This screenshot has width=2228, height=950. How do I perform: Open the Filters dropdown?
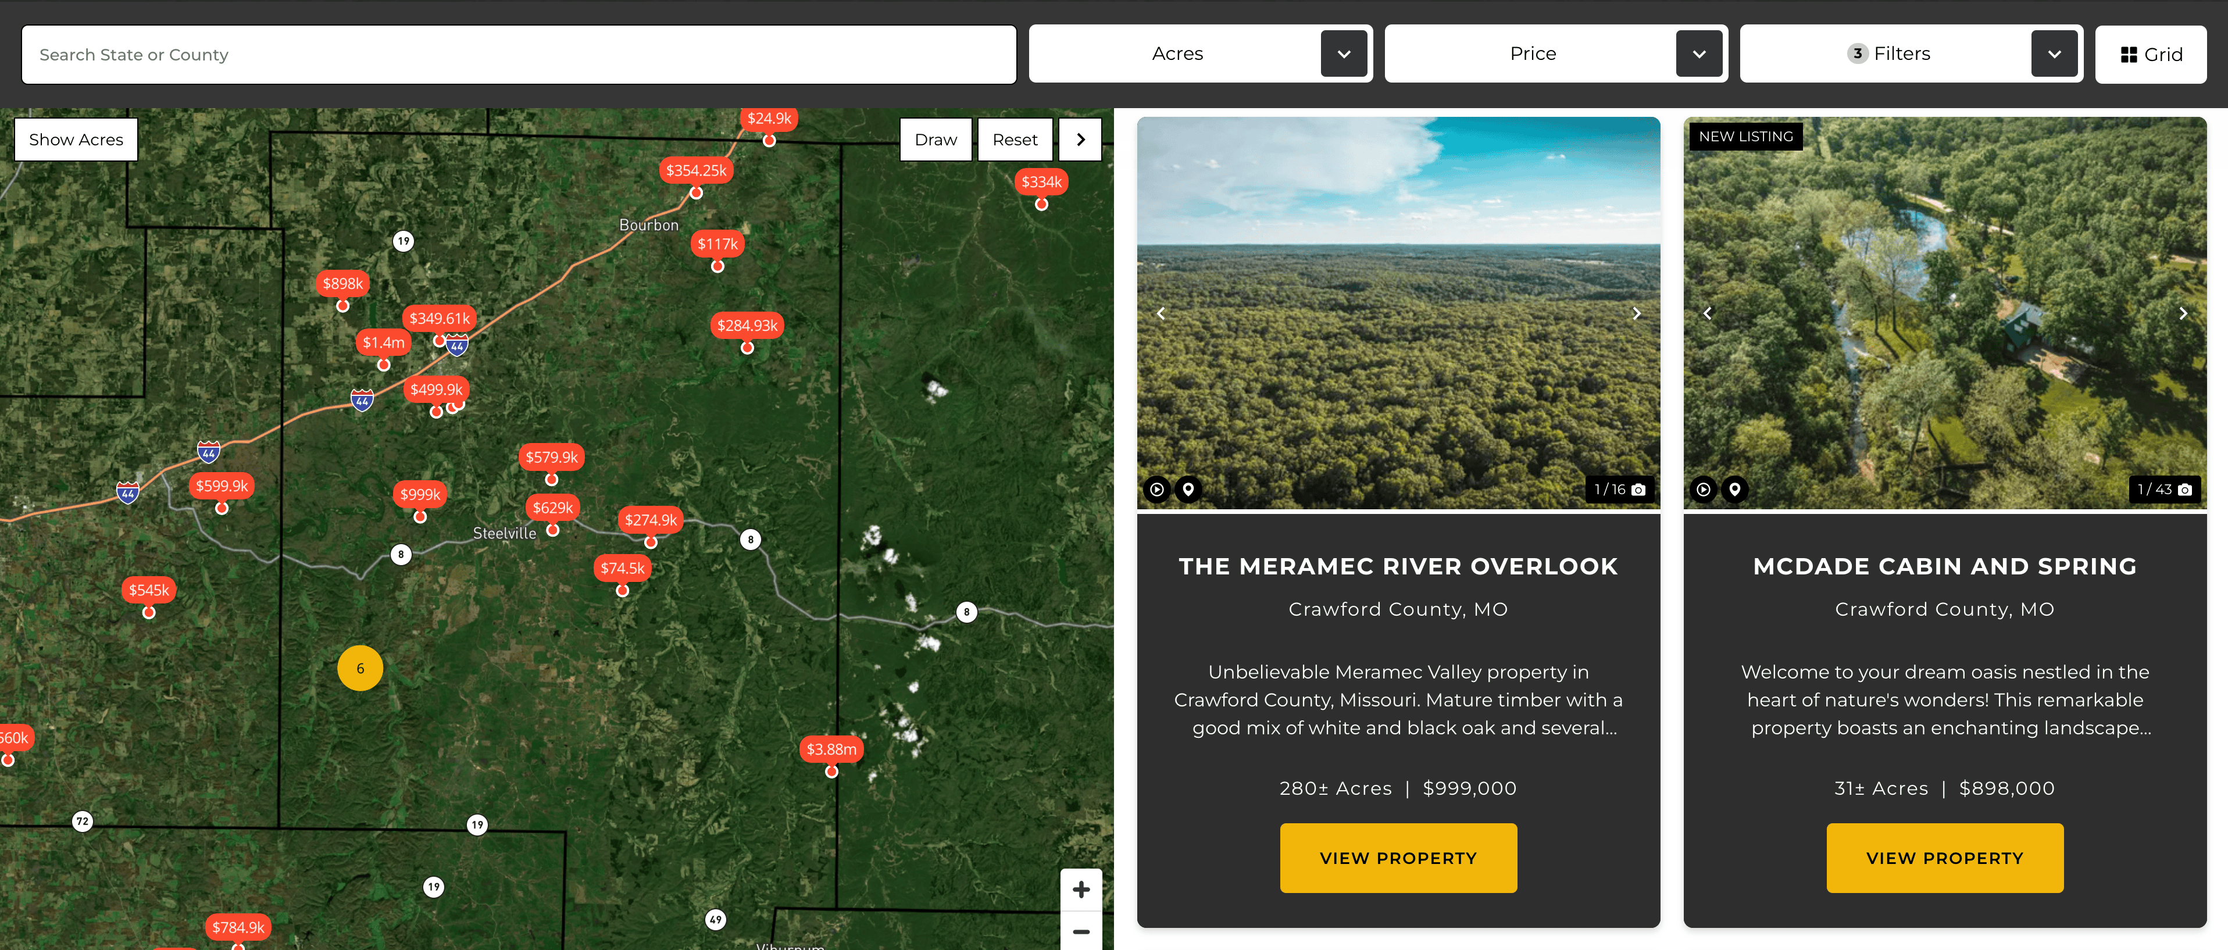[x=2054, y=53]
